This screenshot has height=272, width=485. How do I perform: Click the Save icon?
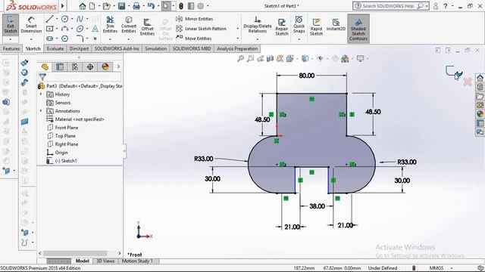(121, 6)
